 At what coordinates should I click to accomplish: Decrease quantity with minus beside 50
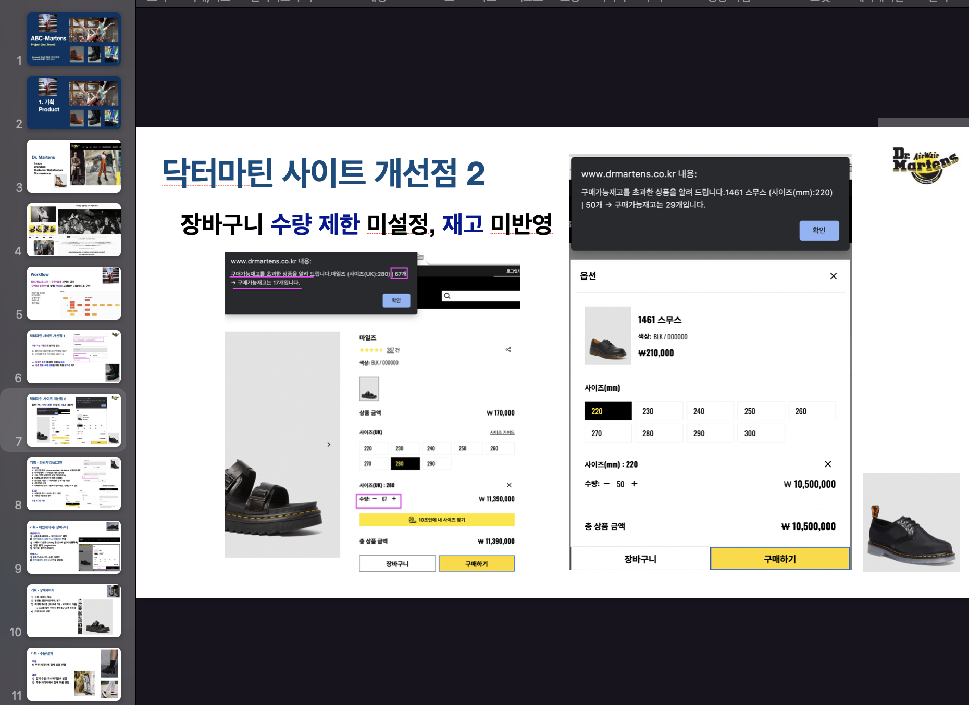(x=606, y=484)
